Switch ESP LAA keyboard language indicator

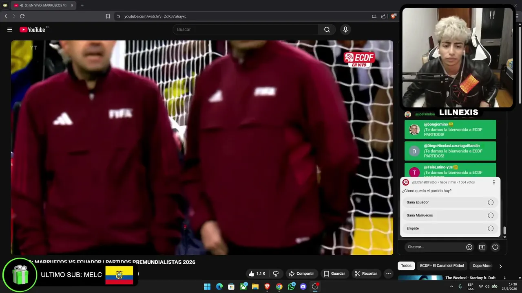point(471,286)
